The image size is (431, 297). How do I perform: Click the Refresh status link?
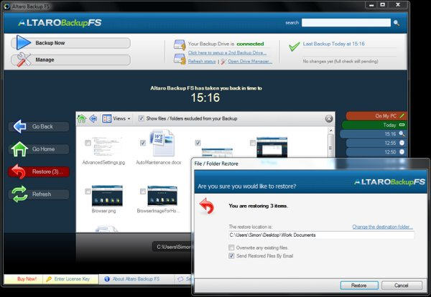click(202, 62)
